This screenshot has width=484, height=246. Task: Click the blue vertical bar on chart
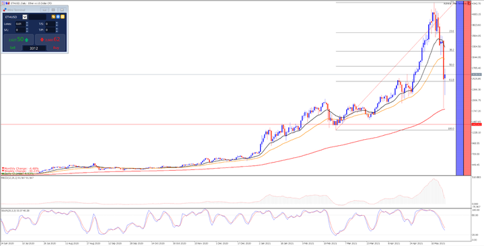pyautogui.click(x=460, y=89)
